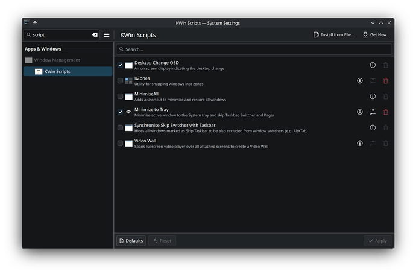Uncheck the Minimize to Tray checkbox

pyautogui.click(x=120, y=112)
